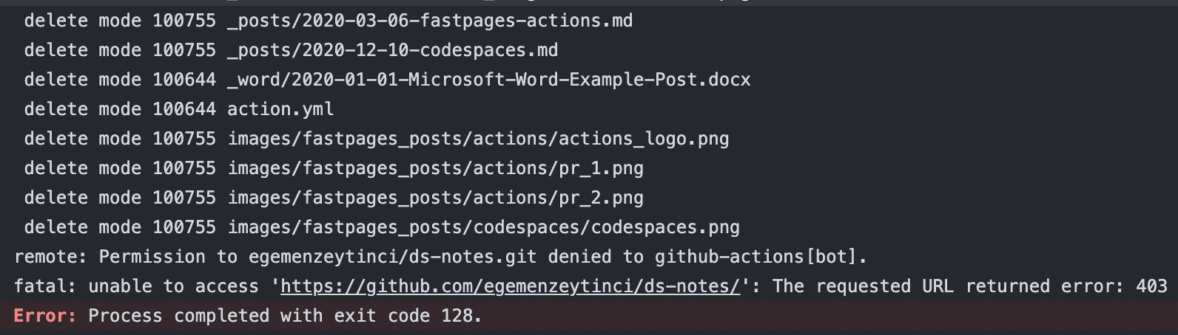Click the actions_logo.png file path
This screenshot has height=335, width=1178.
(x=478, y=139)
